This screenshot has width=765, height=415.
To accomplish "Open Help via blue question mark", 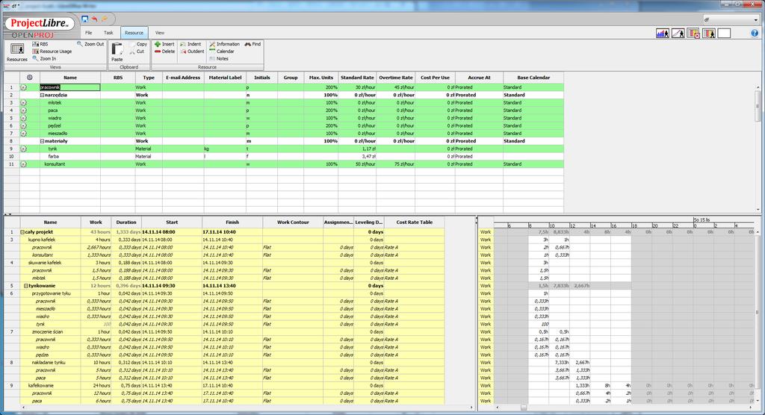I will point(755,33).
